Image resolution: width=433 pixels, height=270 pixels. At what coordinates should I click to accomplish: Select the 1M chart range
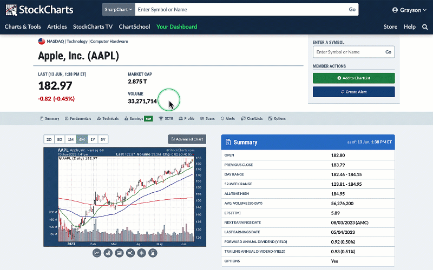(x=71, y=139)
